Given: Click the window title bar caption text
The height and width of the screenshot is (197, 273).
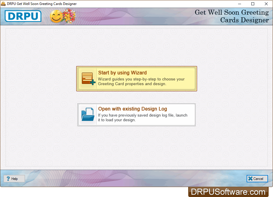Looking at the screenshot, I should click(x=42, y=4).
